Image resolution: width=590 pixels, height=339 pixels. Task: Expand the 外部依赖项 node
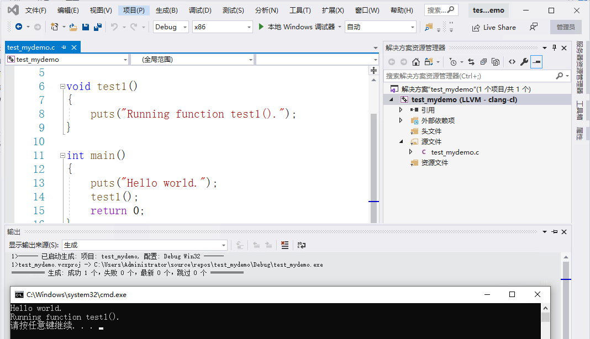click(401, 120)
